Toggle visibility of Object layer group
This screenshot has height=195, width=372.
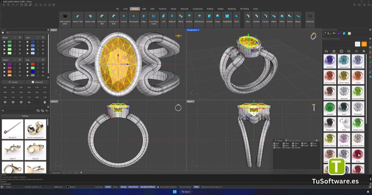(x=20, y=60)
